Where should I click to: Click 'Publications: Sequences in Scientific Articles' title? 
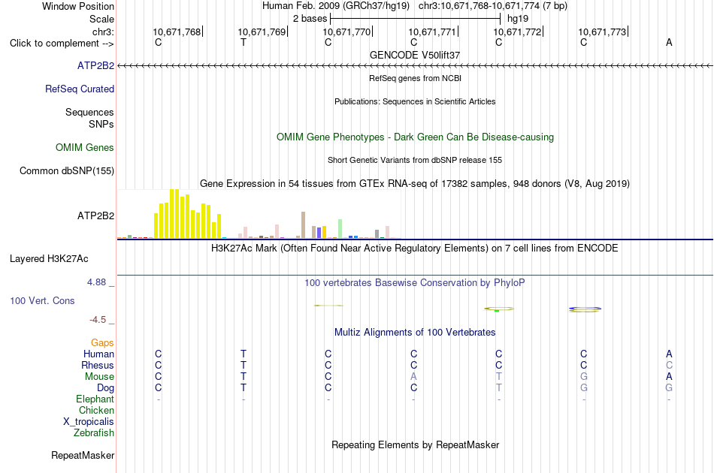pos(415,101)
